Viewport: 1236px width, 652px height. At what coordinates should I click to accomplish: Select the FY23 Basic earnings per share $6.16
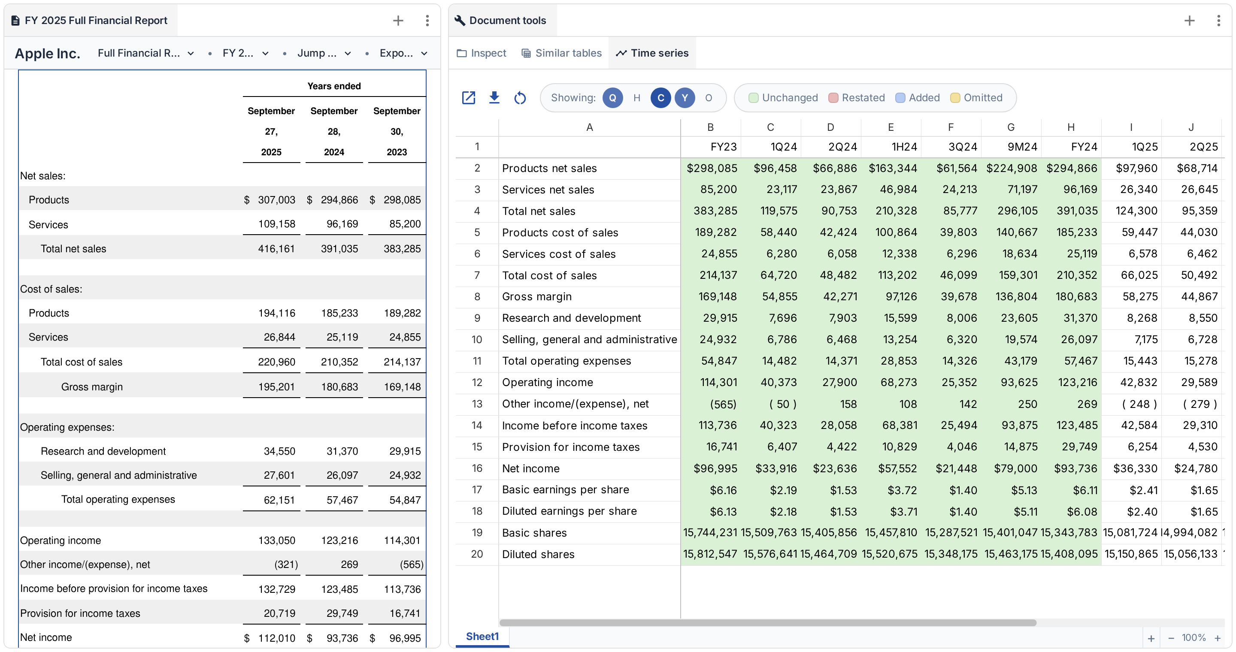pos(711,490)
